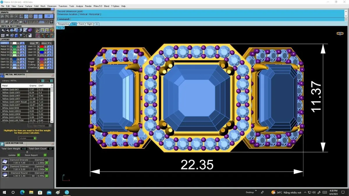Toggle the single point snap icon
This screenshot has width=349, height=196.
17,16
